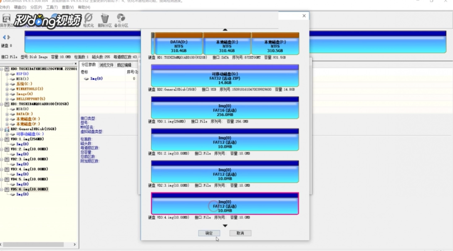453x251 pixels.
Task: Open the 硬盘(D) menu
Action: 20,7
